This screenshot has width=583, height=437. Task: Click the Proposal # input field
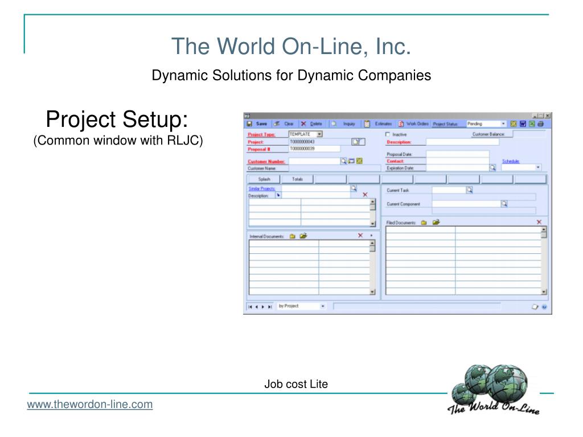[x=314, y=149]
